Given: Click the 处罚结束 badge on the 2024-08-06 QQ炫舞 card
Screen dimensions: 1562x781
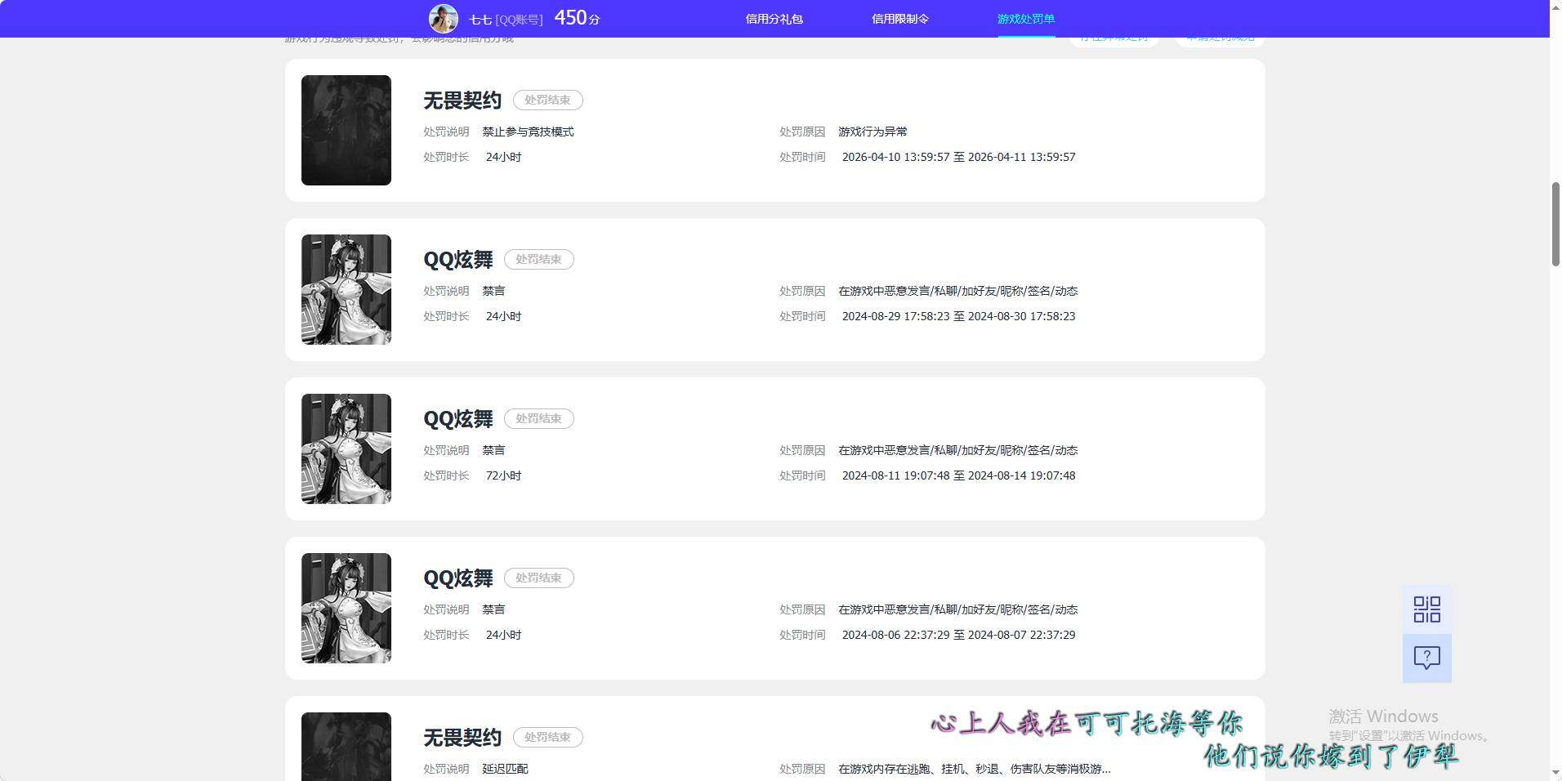Looking at the screenshot, I should point(538,578).
